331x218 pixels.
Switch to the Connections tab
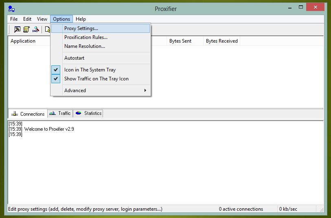[x=28, y=114]
